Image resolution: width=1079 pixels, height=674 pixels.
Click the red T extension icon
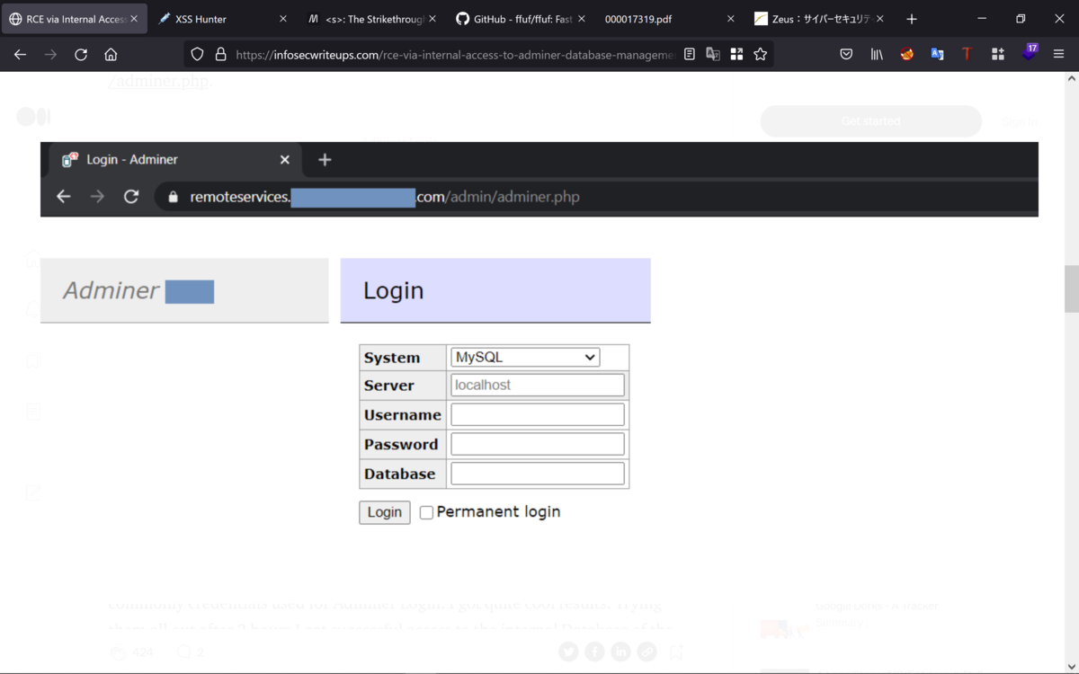[968, 55]
